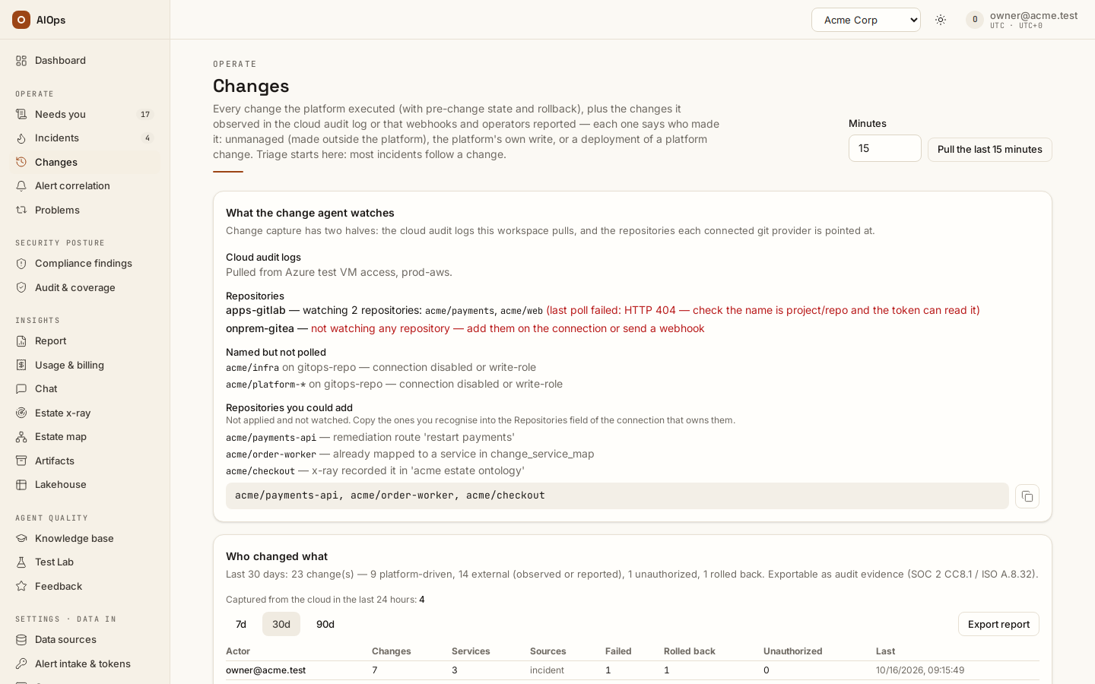Open Usage & billing page

(84, 366)
